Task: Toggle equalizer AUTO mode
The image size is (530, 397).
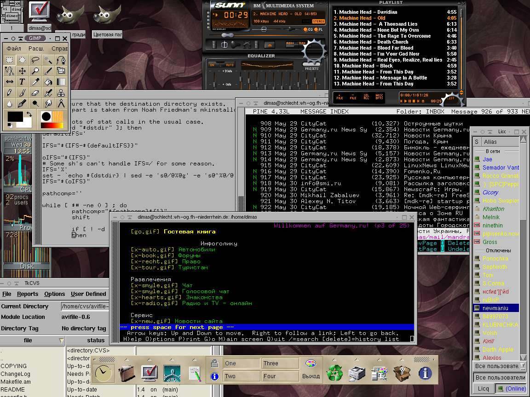Action: coord(230,65)
